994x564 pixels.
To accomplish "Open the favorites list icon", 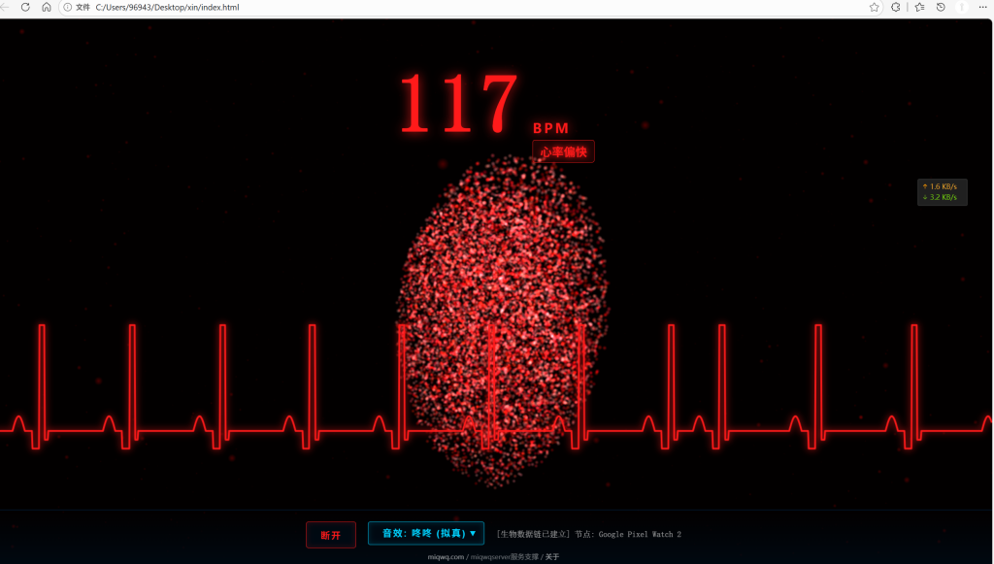I will [x=918, y=7].
